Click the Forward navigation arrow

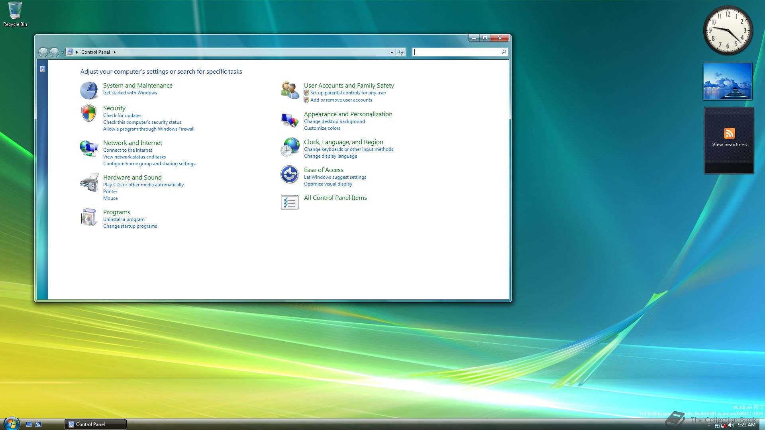[x=54, y=52]
